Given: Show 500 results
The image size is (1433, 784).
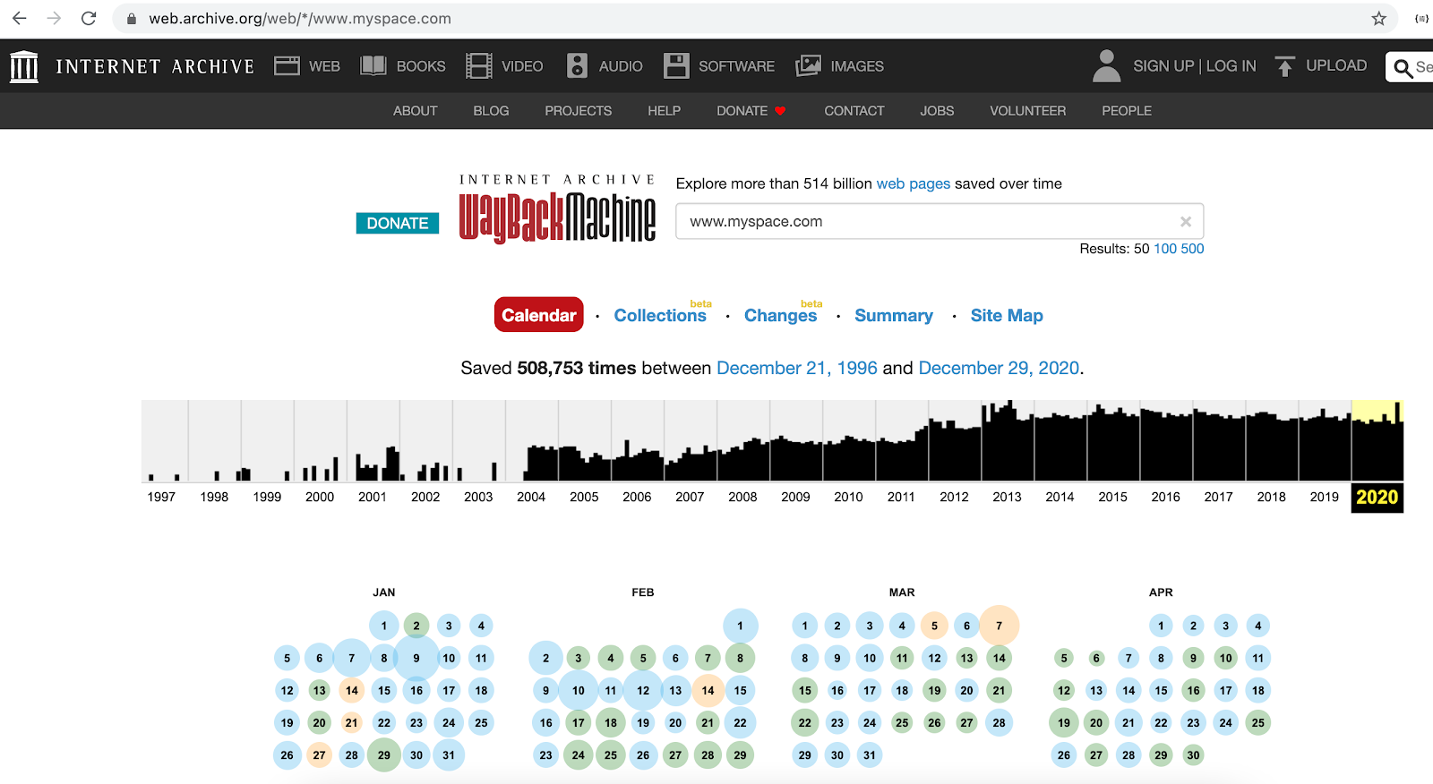Looking at the screenshot, I should [1192, 249].
